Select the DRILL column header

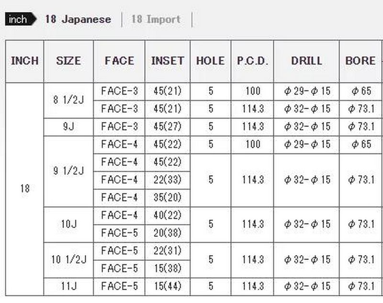[306, 61]
